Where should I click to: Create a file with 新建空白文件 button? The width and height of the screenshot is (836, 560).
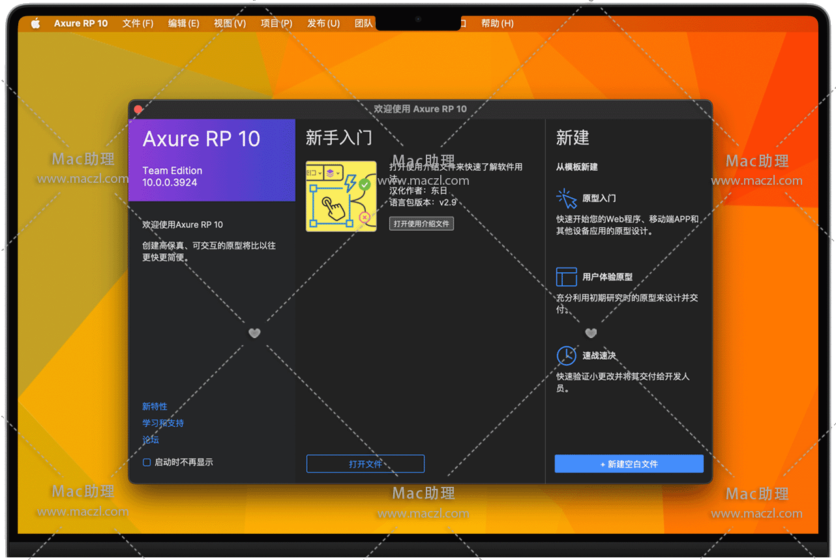(629, 464)
